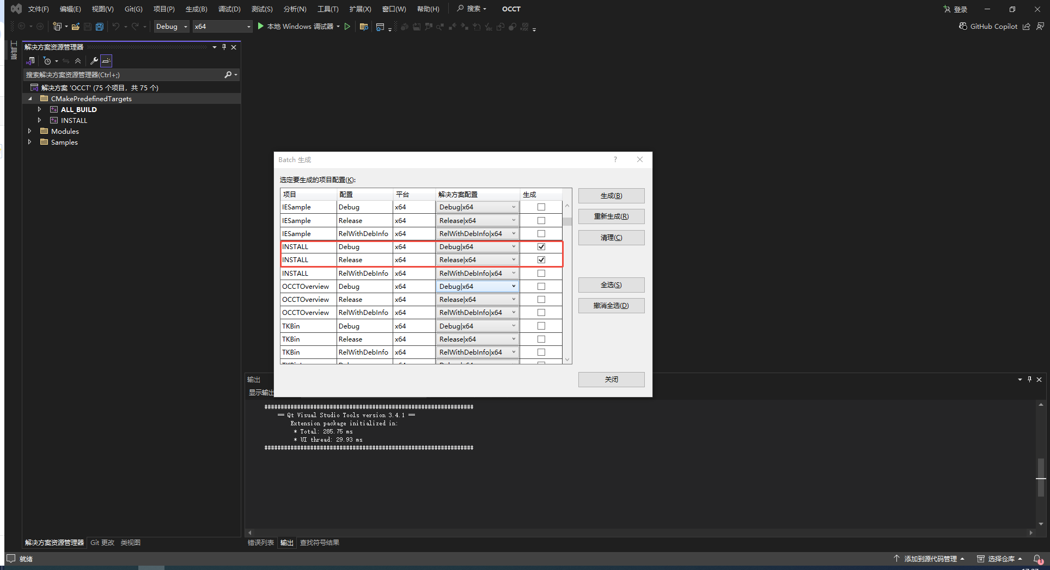The image size is (1050, 570).
Task: Click the 生成(B) button in Batch dialog
Action: coord(611,196)
